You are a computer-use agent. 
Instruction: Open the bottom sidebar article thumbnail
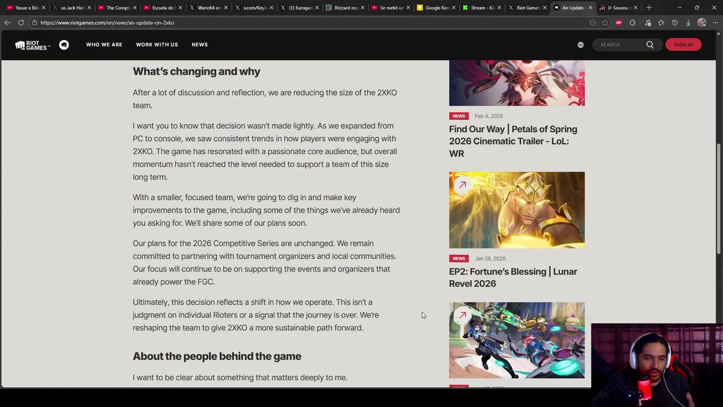[x=517, y=340]
